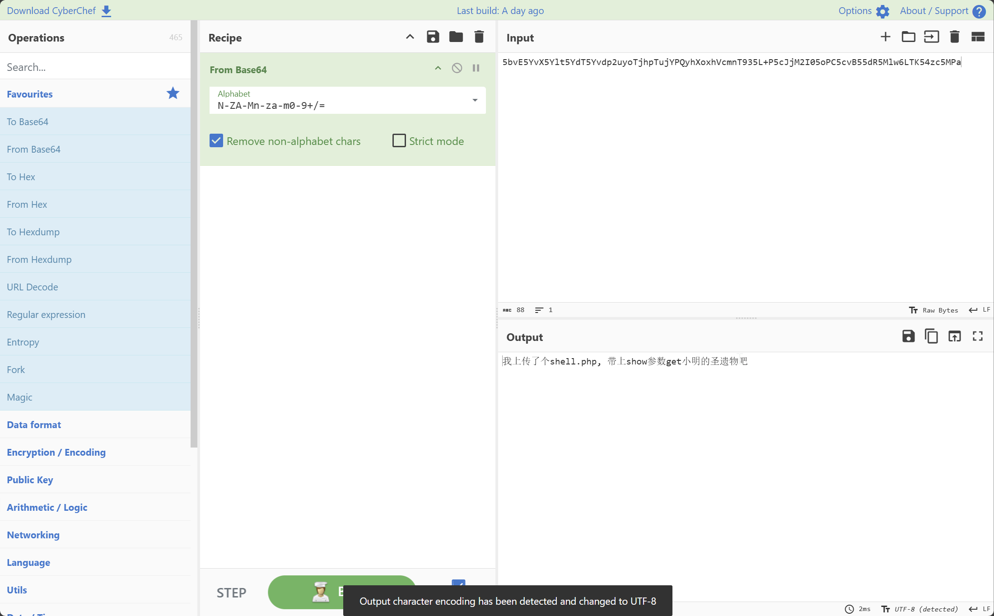Maximise the output pane

977,336
